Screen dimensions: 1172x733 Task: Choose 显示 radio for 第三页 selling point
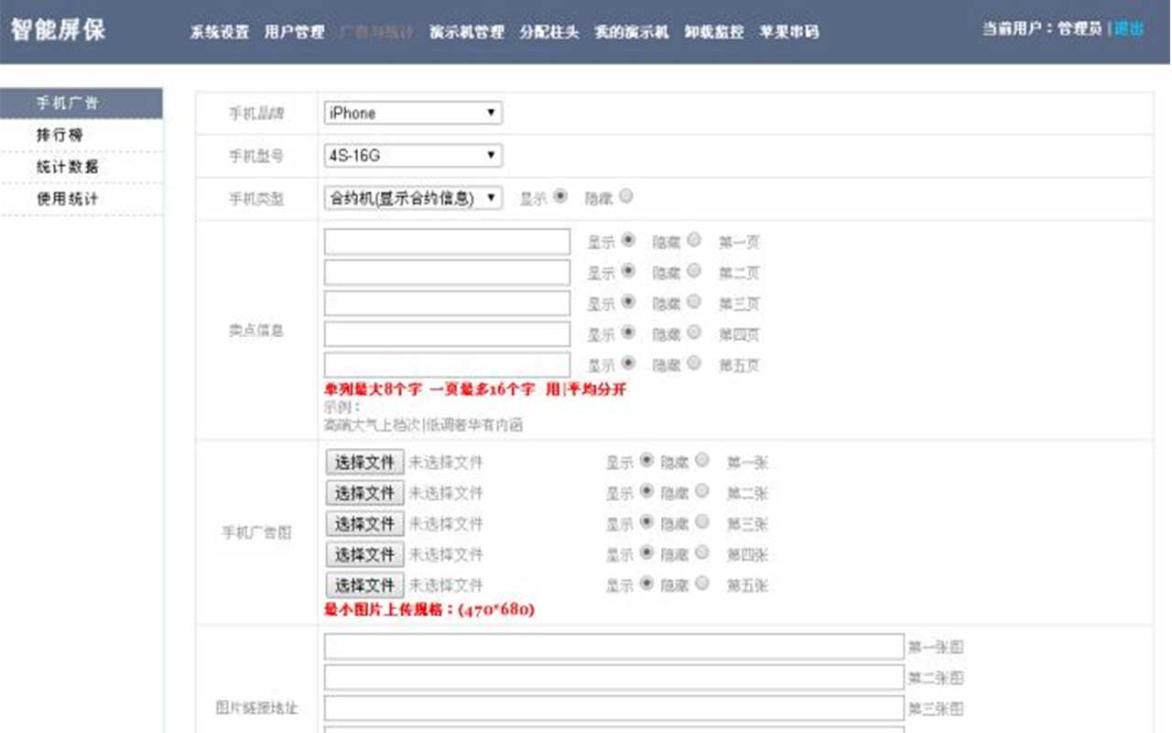tap(628, 301)
